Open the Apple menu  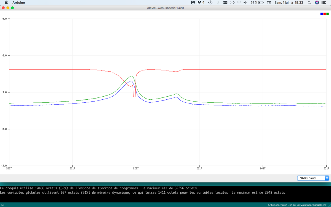tap(6, 2)
